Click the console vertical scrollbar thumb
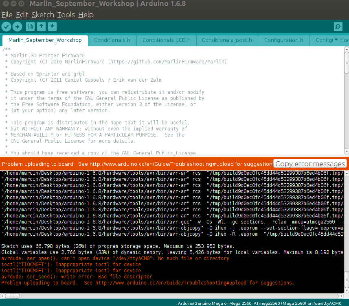This screenshot has width=349, height=306. 346,280
